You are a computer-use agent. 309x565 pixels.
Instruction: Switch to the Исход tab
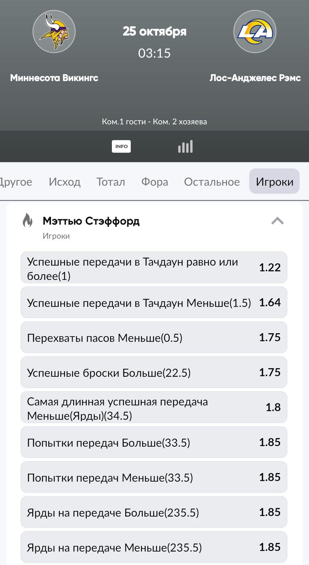pos(65,182)
